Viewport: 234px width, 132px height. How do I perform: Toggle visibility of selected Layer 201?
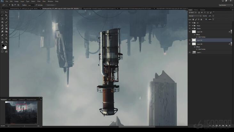tap(190, 40)
